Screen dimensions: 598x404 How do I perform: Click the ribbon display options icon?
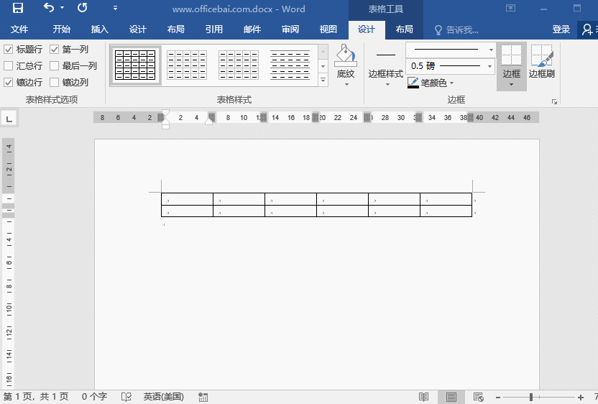tap(510, 8)
